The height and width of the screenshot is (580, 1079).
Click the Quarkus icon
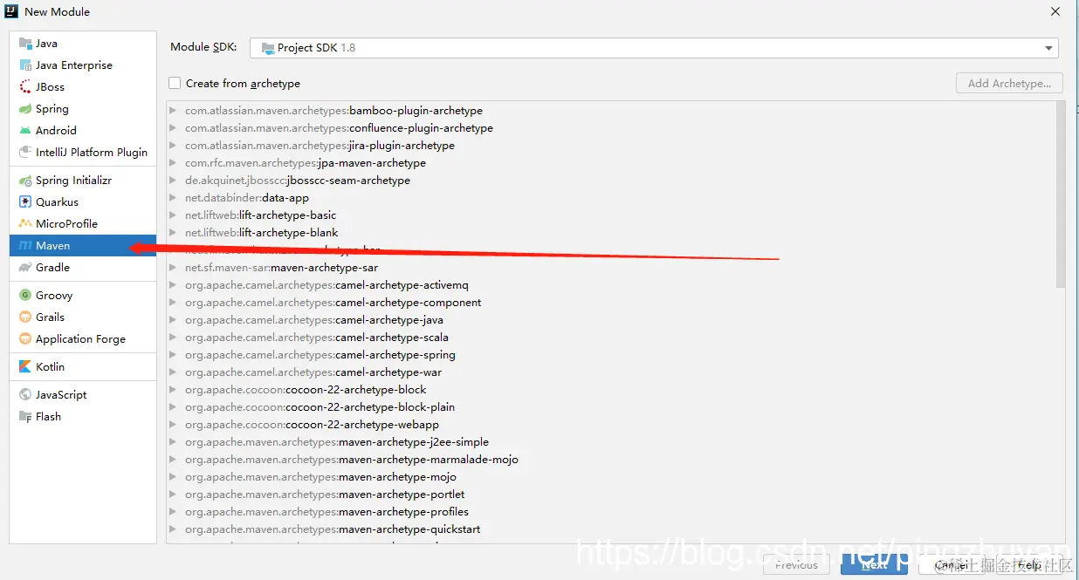pos(25,202)
